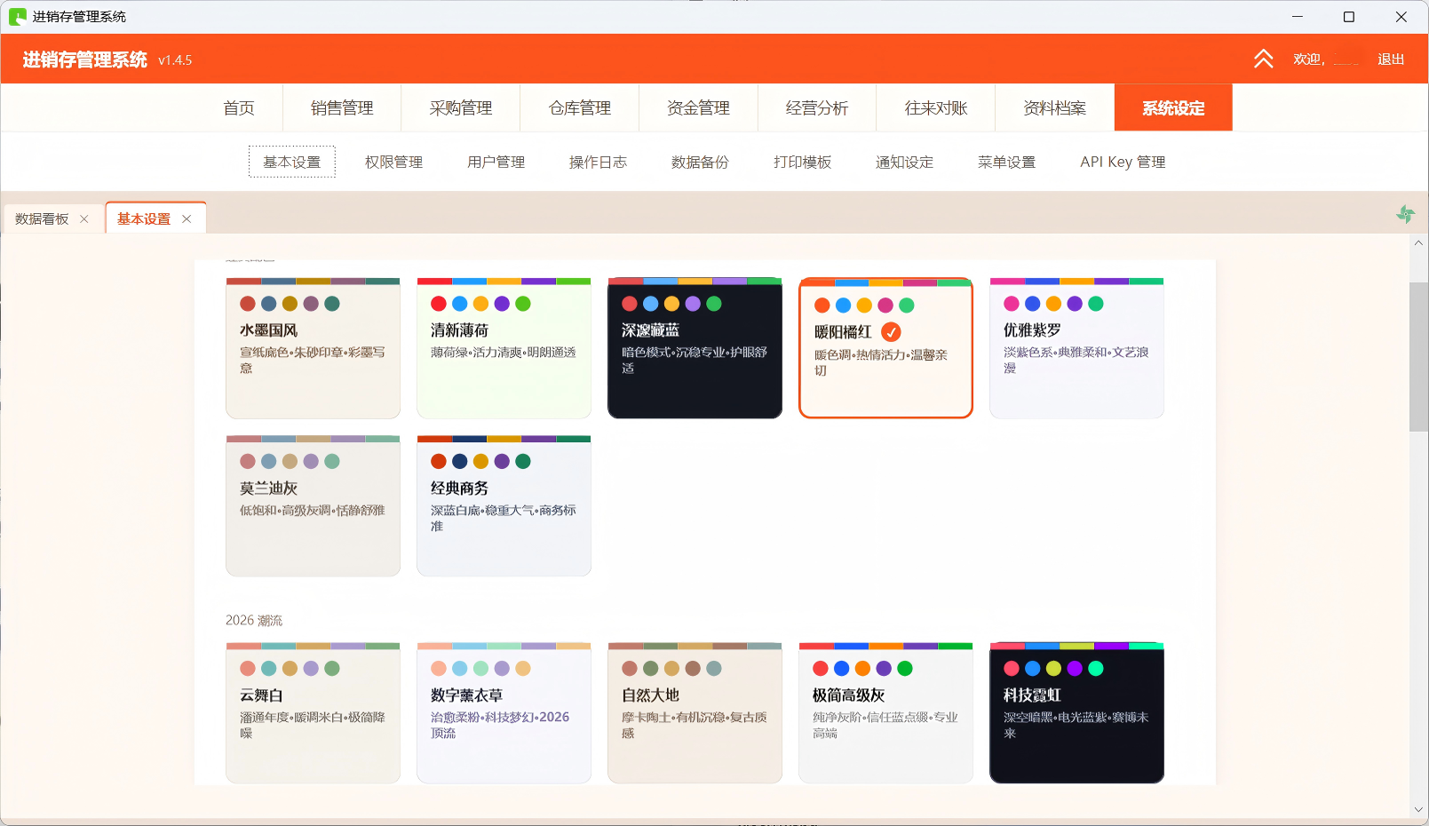
Task: Select the 科技霓虹 theme card
Action: pyautogui.click(x=1076, y=712)
